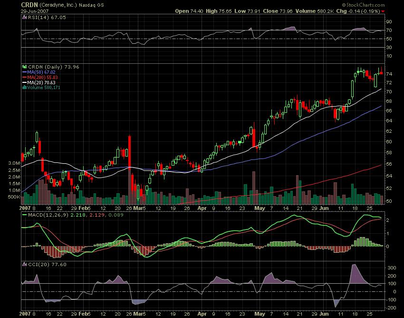Viewport: 404px width, 318px height.
Task: Click the CRDN (Daily) 73.96 legend
Action: [x=54, y=67]
